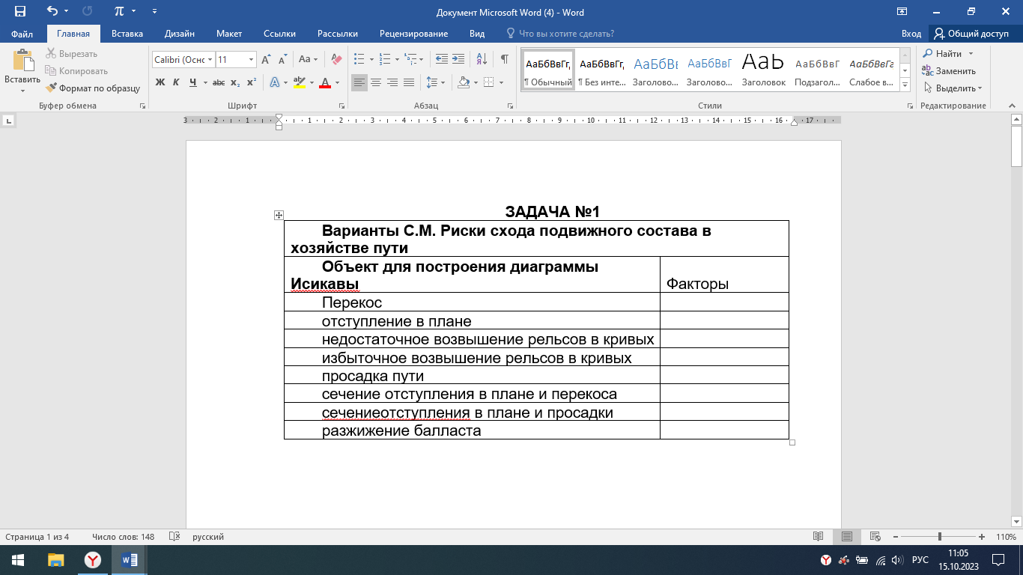The height and width of the screenshot is (575, 1023).
Task: Open the font name dropdown
Action: click(x=210, y=59)
